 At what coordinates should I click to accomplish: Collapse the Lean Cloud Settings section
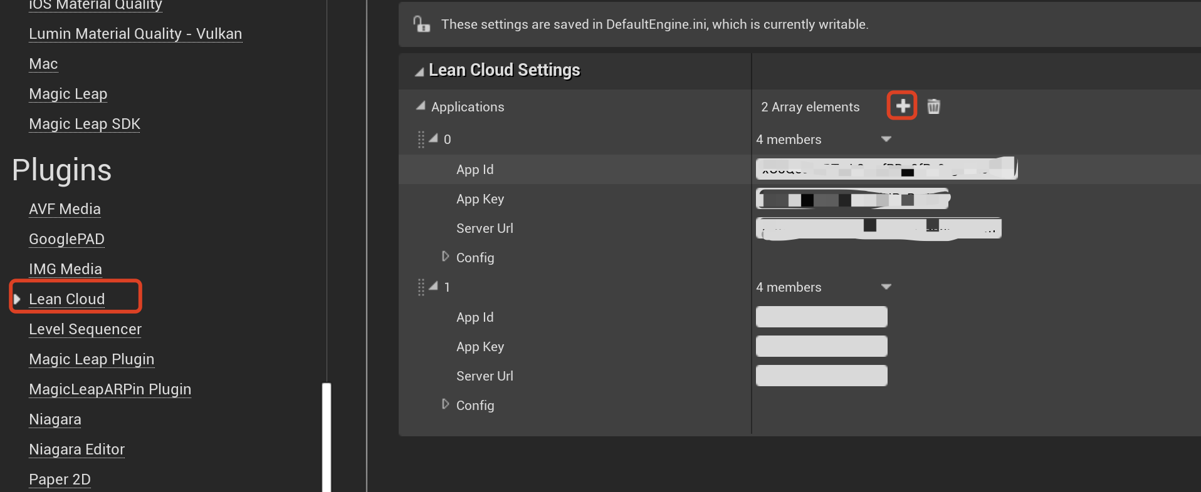pyautogui.click(x=419, y=72)
